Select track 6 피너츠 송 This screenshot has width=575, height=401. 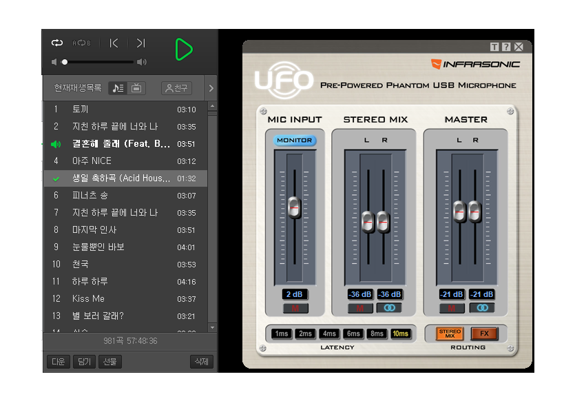(125, 196)
